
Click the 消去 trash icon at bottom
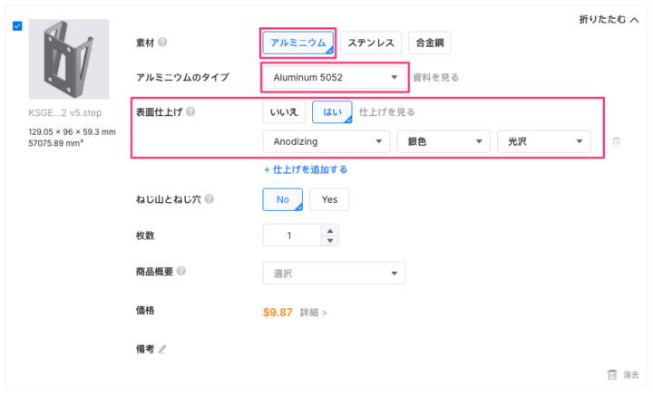click(x=612, y=374)
